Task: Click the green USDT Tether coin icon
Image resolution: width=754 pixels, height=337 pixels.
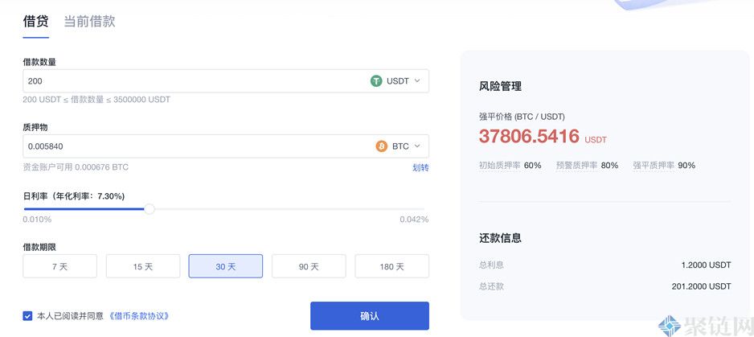Action: coord(376,81)
